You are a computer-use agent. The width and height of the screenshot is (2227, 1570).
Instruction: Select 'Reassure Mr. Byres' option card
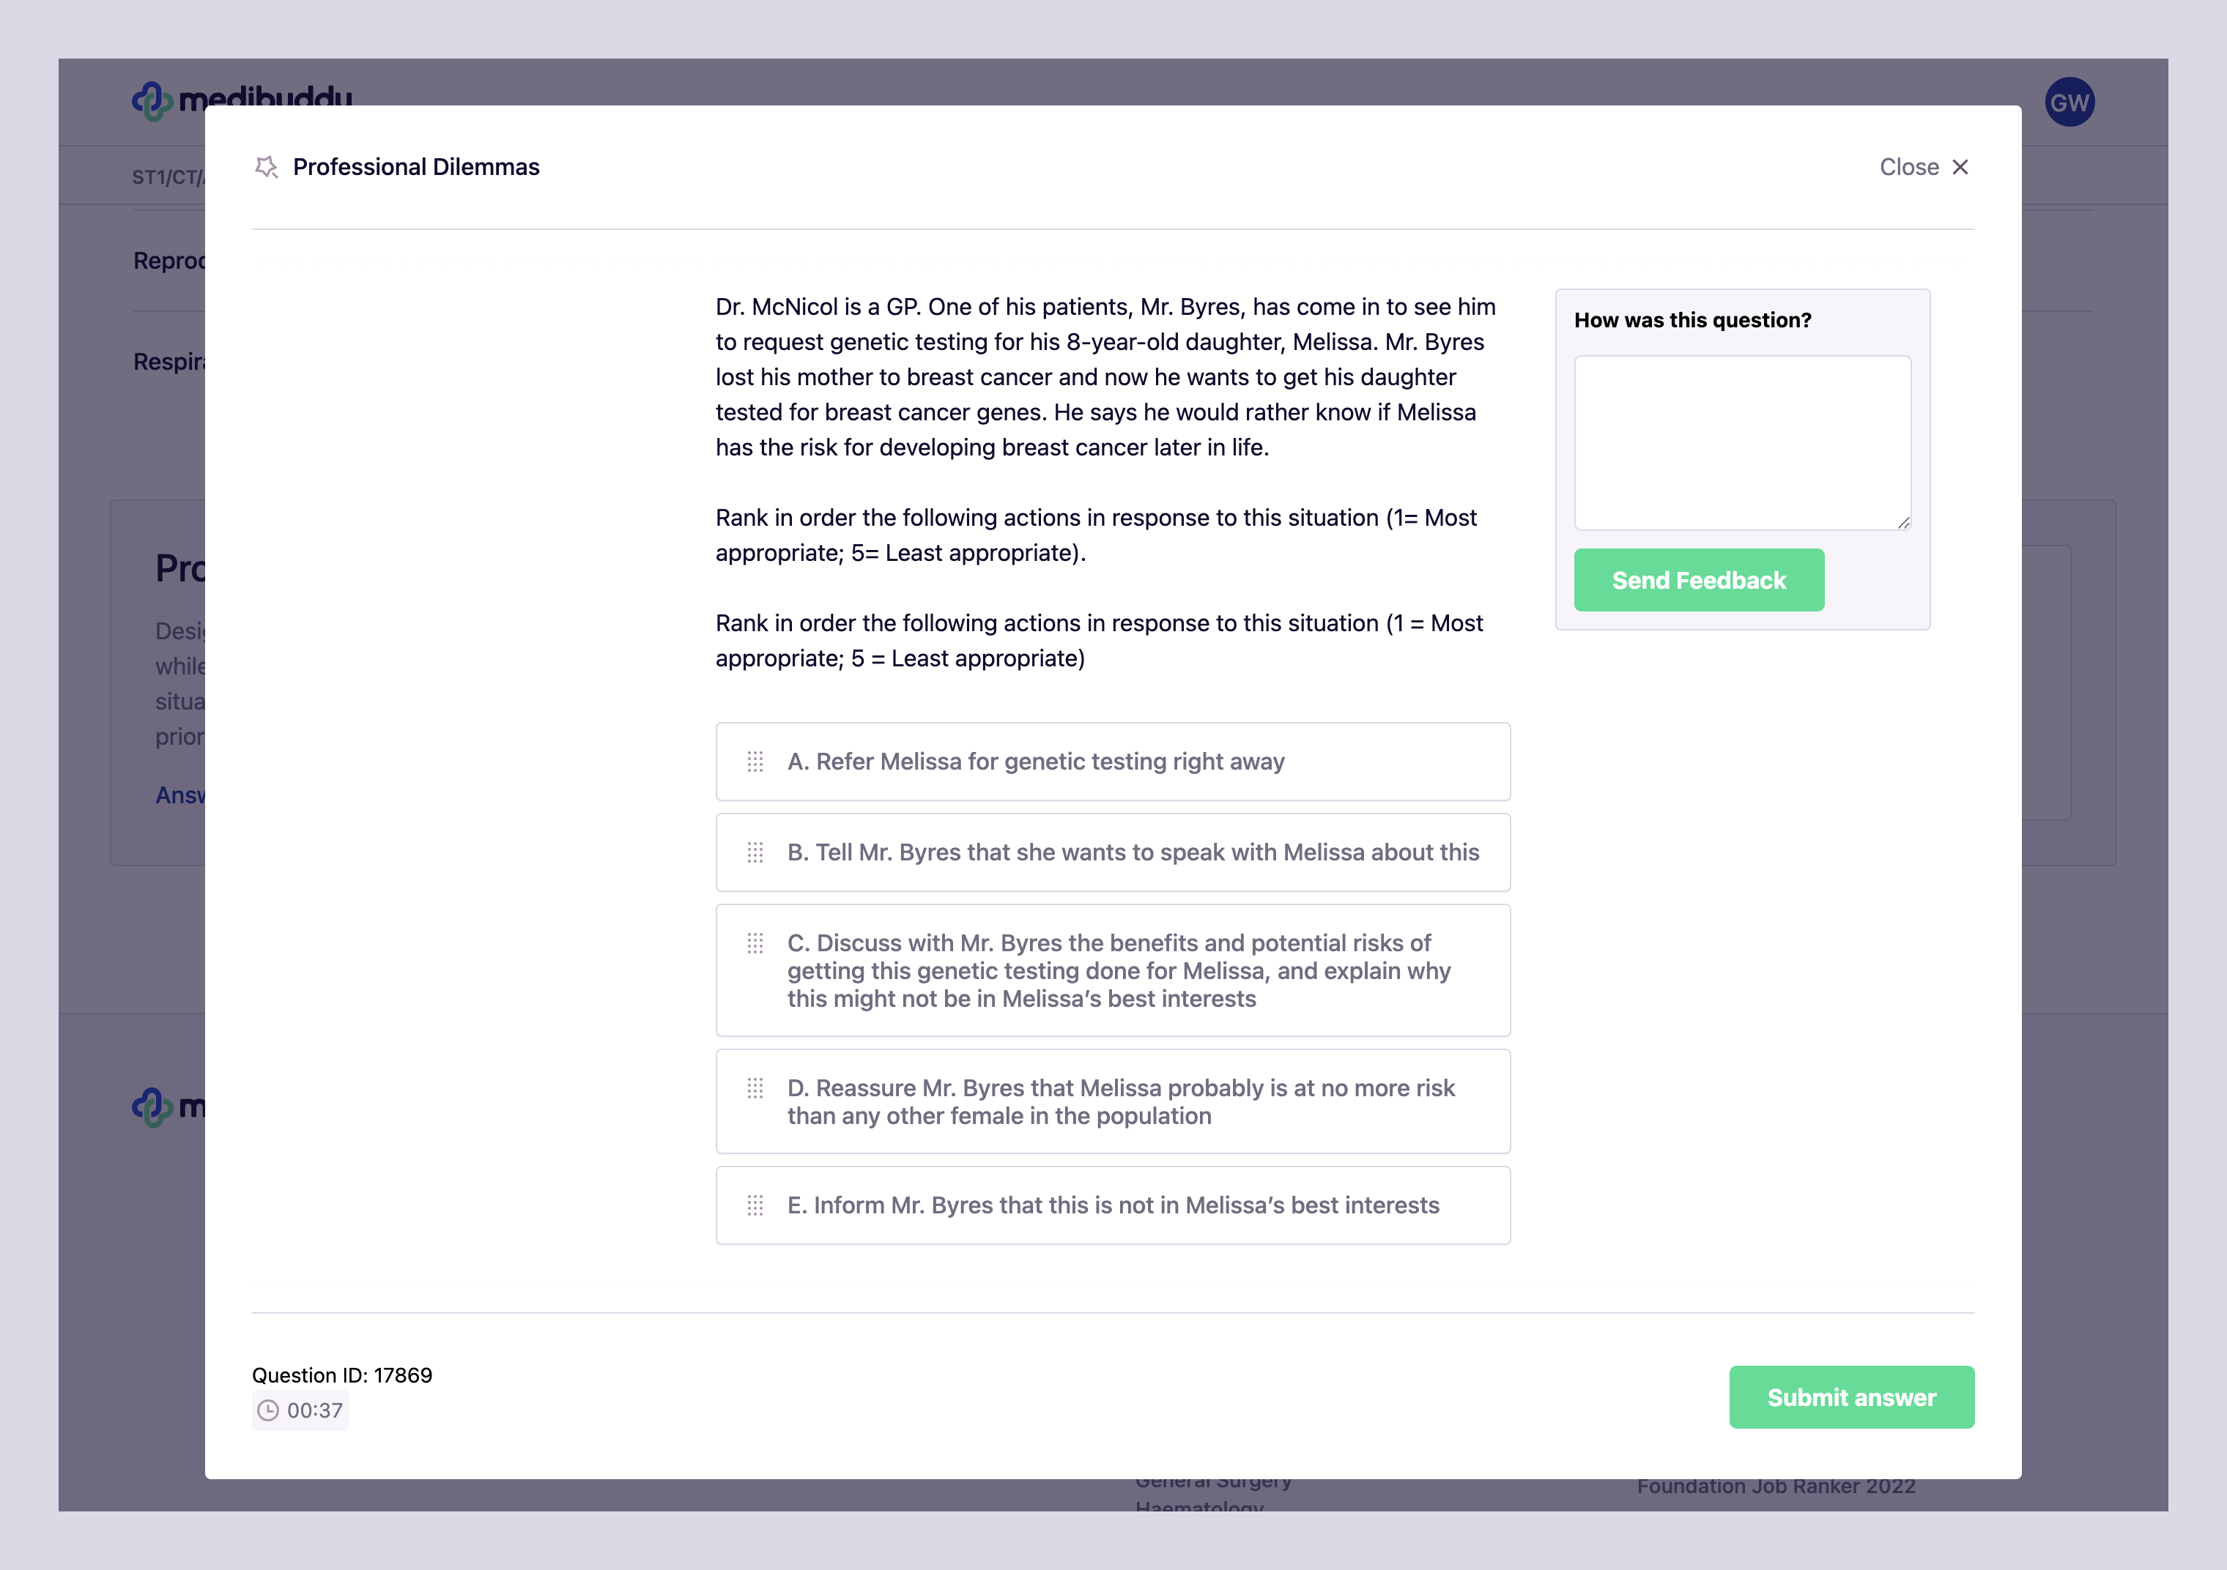coord(1113,1101)
